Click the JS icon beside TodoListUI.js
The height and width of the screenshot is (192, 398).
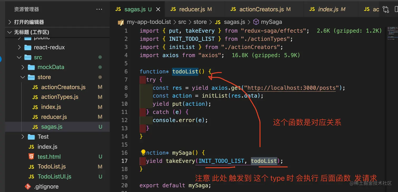click(31, 177)
